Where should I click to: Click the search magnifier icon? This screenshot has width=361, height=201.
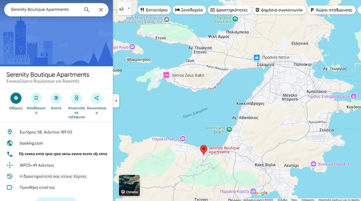[x=87, y=10]
